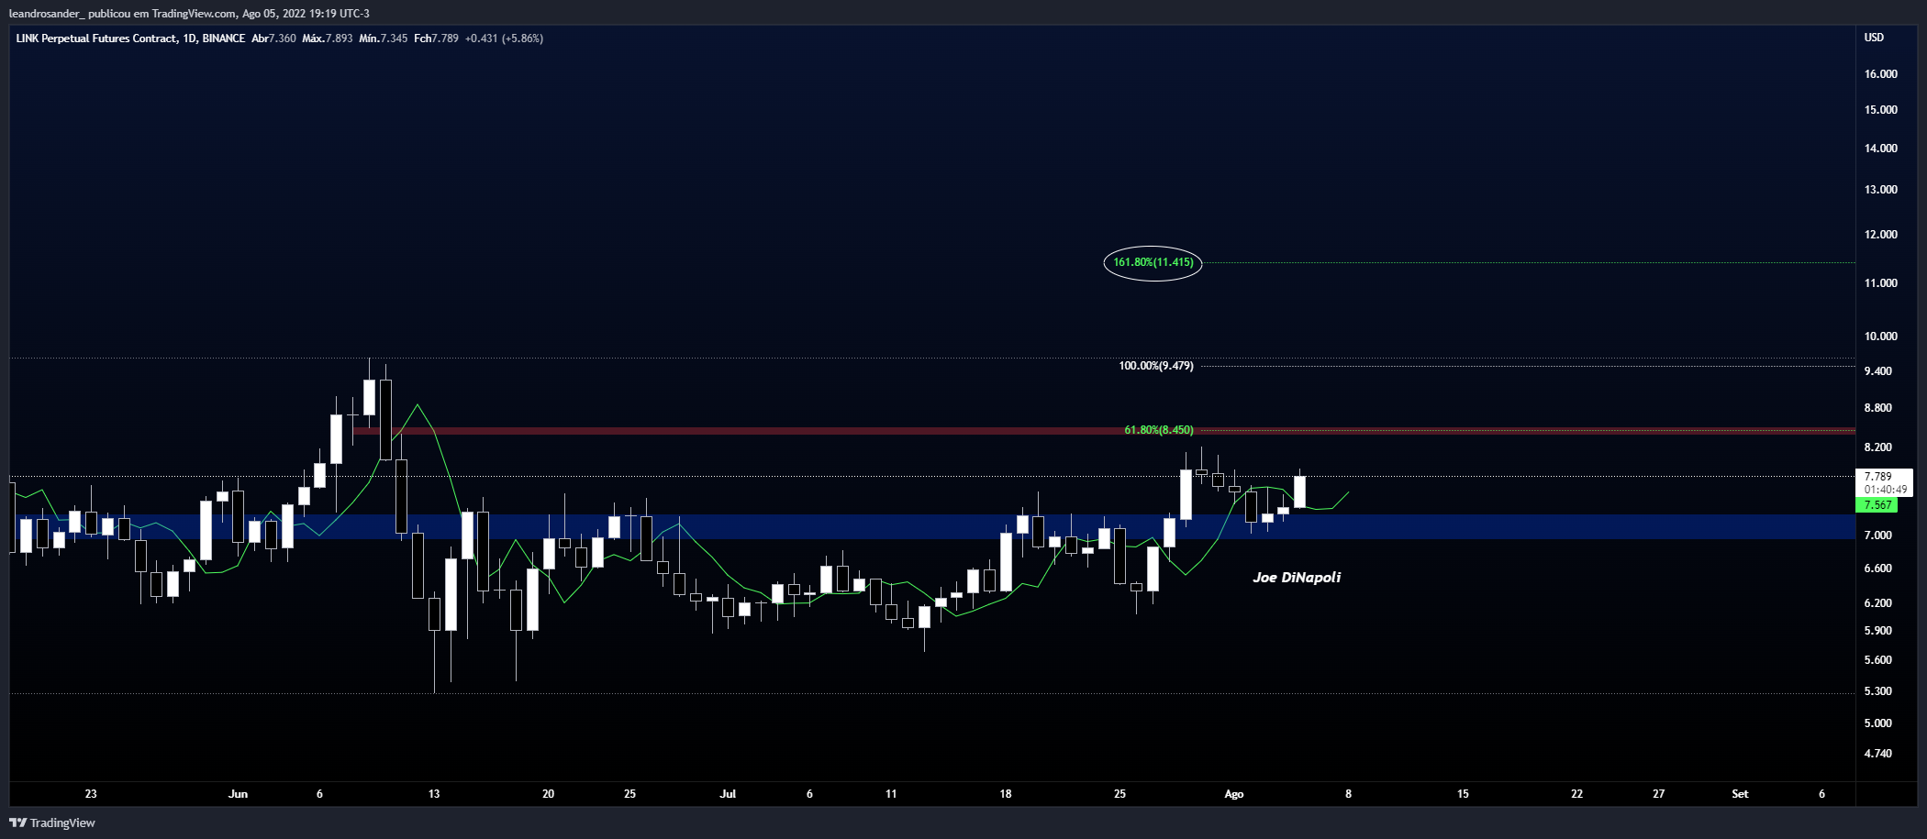Click the 14.000 price axis label
This screenshot has height=839, width=1927.
point(1880,149)
